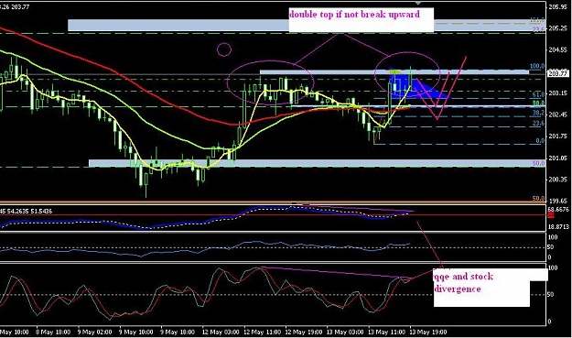Click the "9 May 10:00" time axis label

(136, 333)
